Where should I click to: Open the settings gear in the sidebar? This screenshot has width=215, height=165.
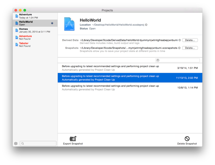click(16, 143)
